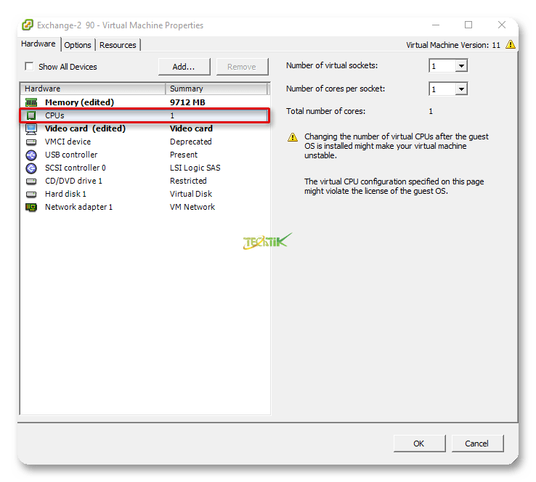Viewport: 536px width, 482px height.
Task: Select the Hard disk 1 icon
Action: click(31, 194)
